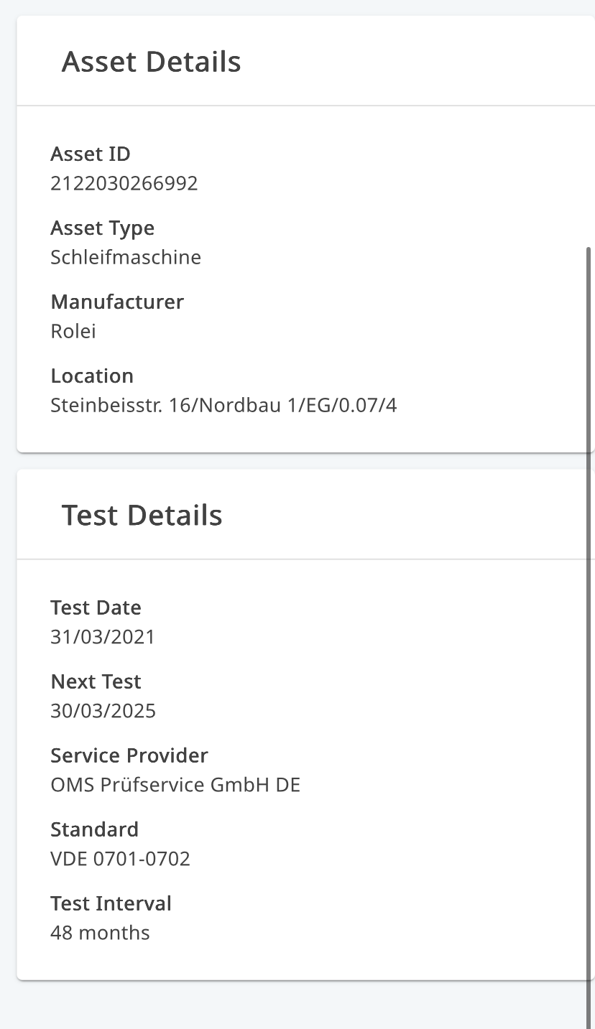Click the Asset Details card heading
The width and height of the screenshot is (595, 1029).
151,62
